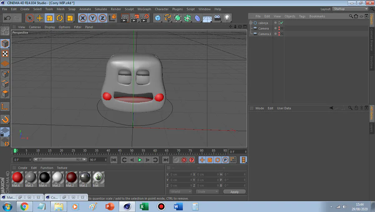The width and height of the screenshot is (375, 212).
Task: Open the World coordinate system dropdown
Action: coord(180,192)
